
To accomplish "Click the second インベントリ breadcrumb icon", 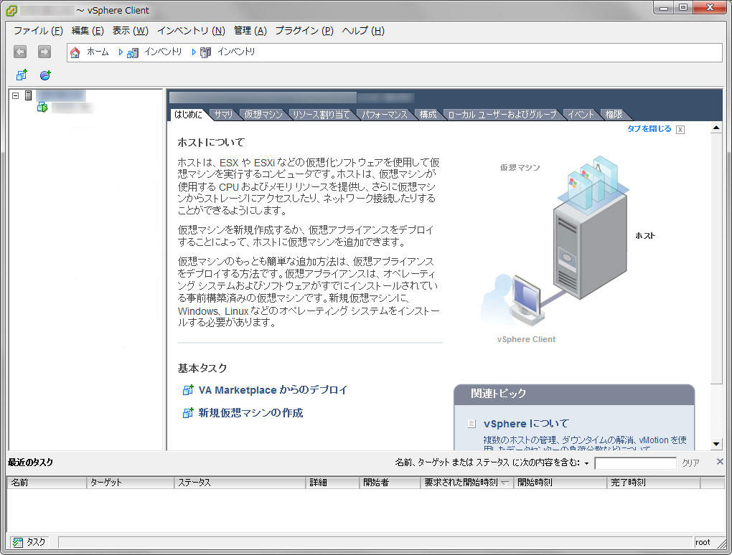I will point(205,52).
